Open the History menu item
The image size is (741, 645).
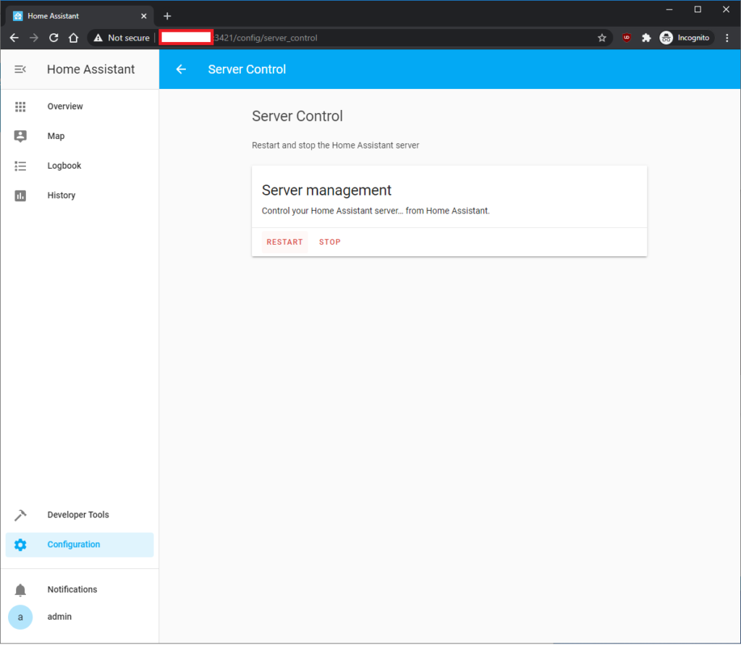click(80, 195)
